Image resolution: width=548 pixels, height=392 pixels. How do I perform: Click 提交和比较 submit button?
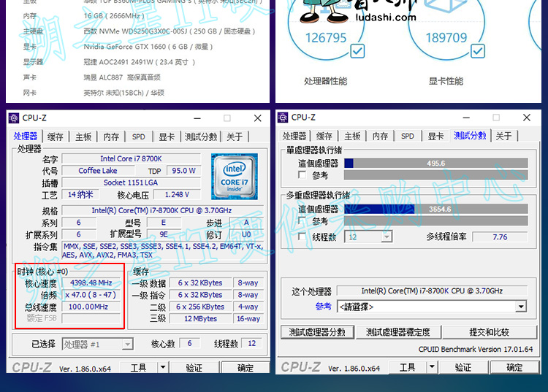point(489,332)
